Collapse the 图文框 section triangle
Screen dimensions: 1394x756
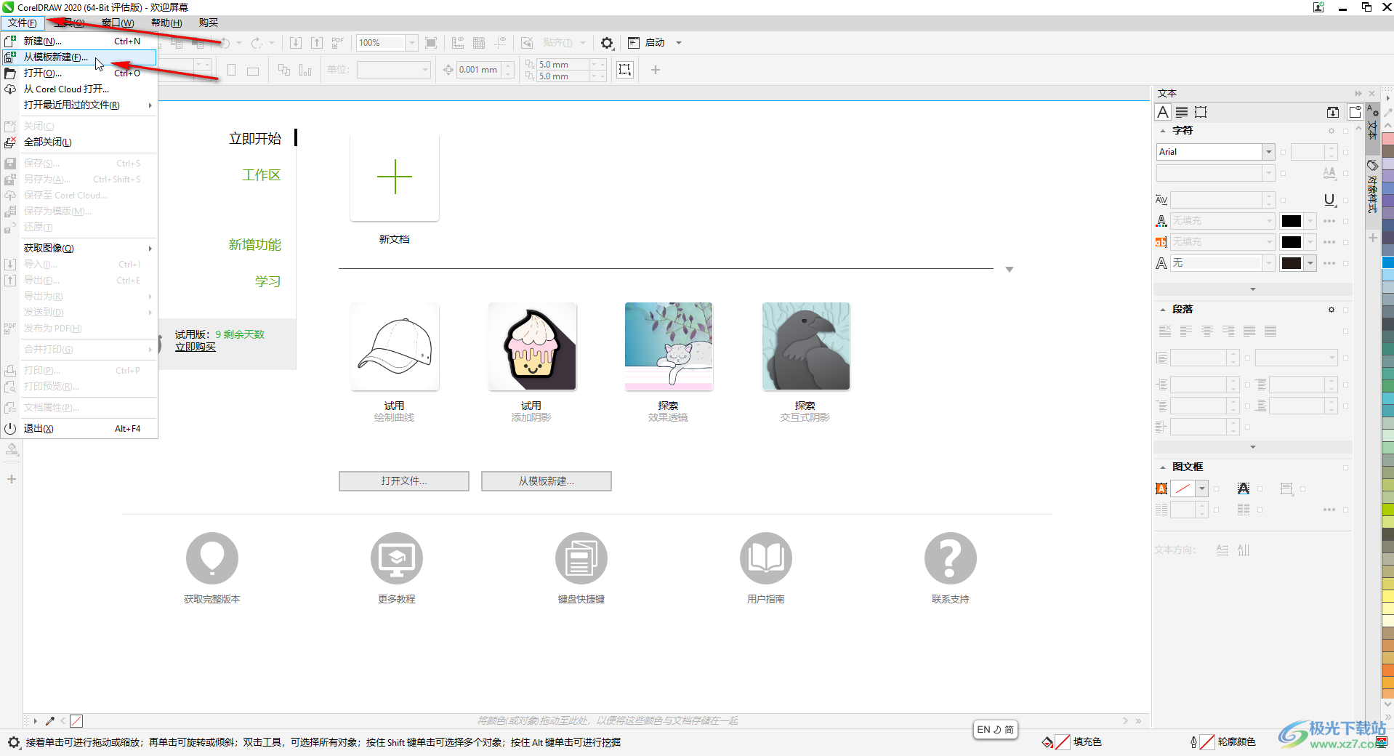pos(1163,467)
